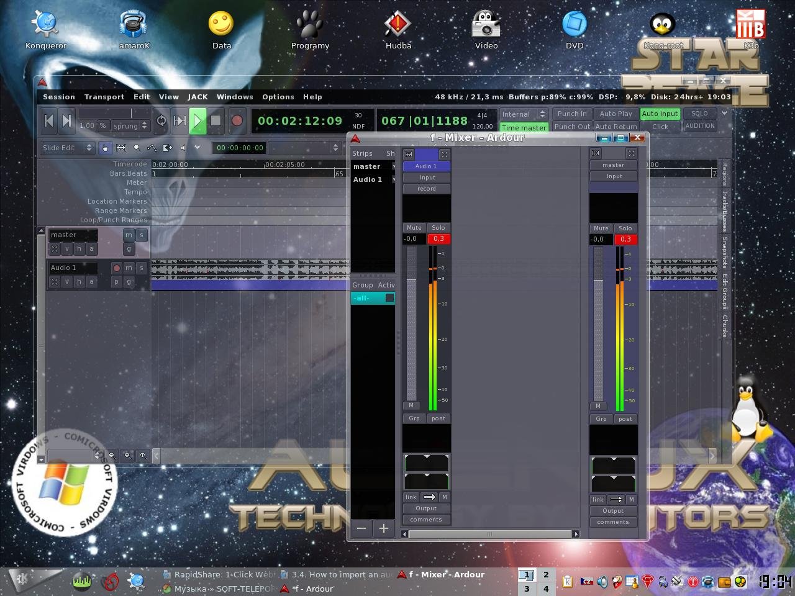795x596 pixels.
Task: Open the Audio 1 strip name dropdown
Action: coord(427,166)
